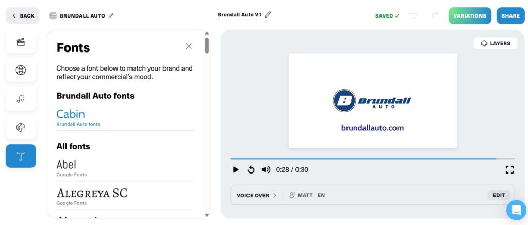The height and width of the screenshot is (225, 528).
Task: Open the globe sidebar panel
Action: tap(21, 71)
